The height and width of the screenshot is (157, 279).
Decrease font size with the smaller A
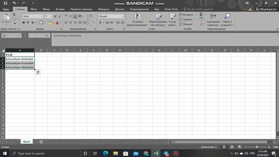pos(60,16)
